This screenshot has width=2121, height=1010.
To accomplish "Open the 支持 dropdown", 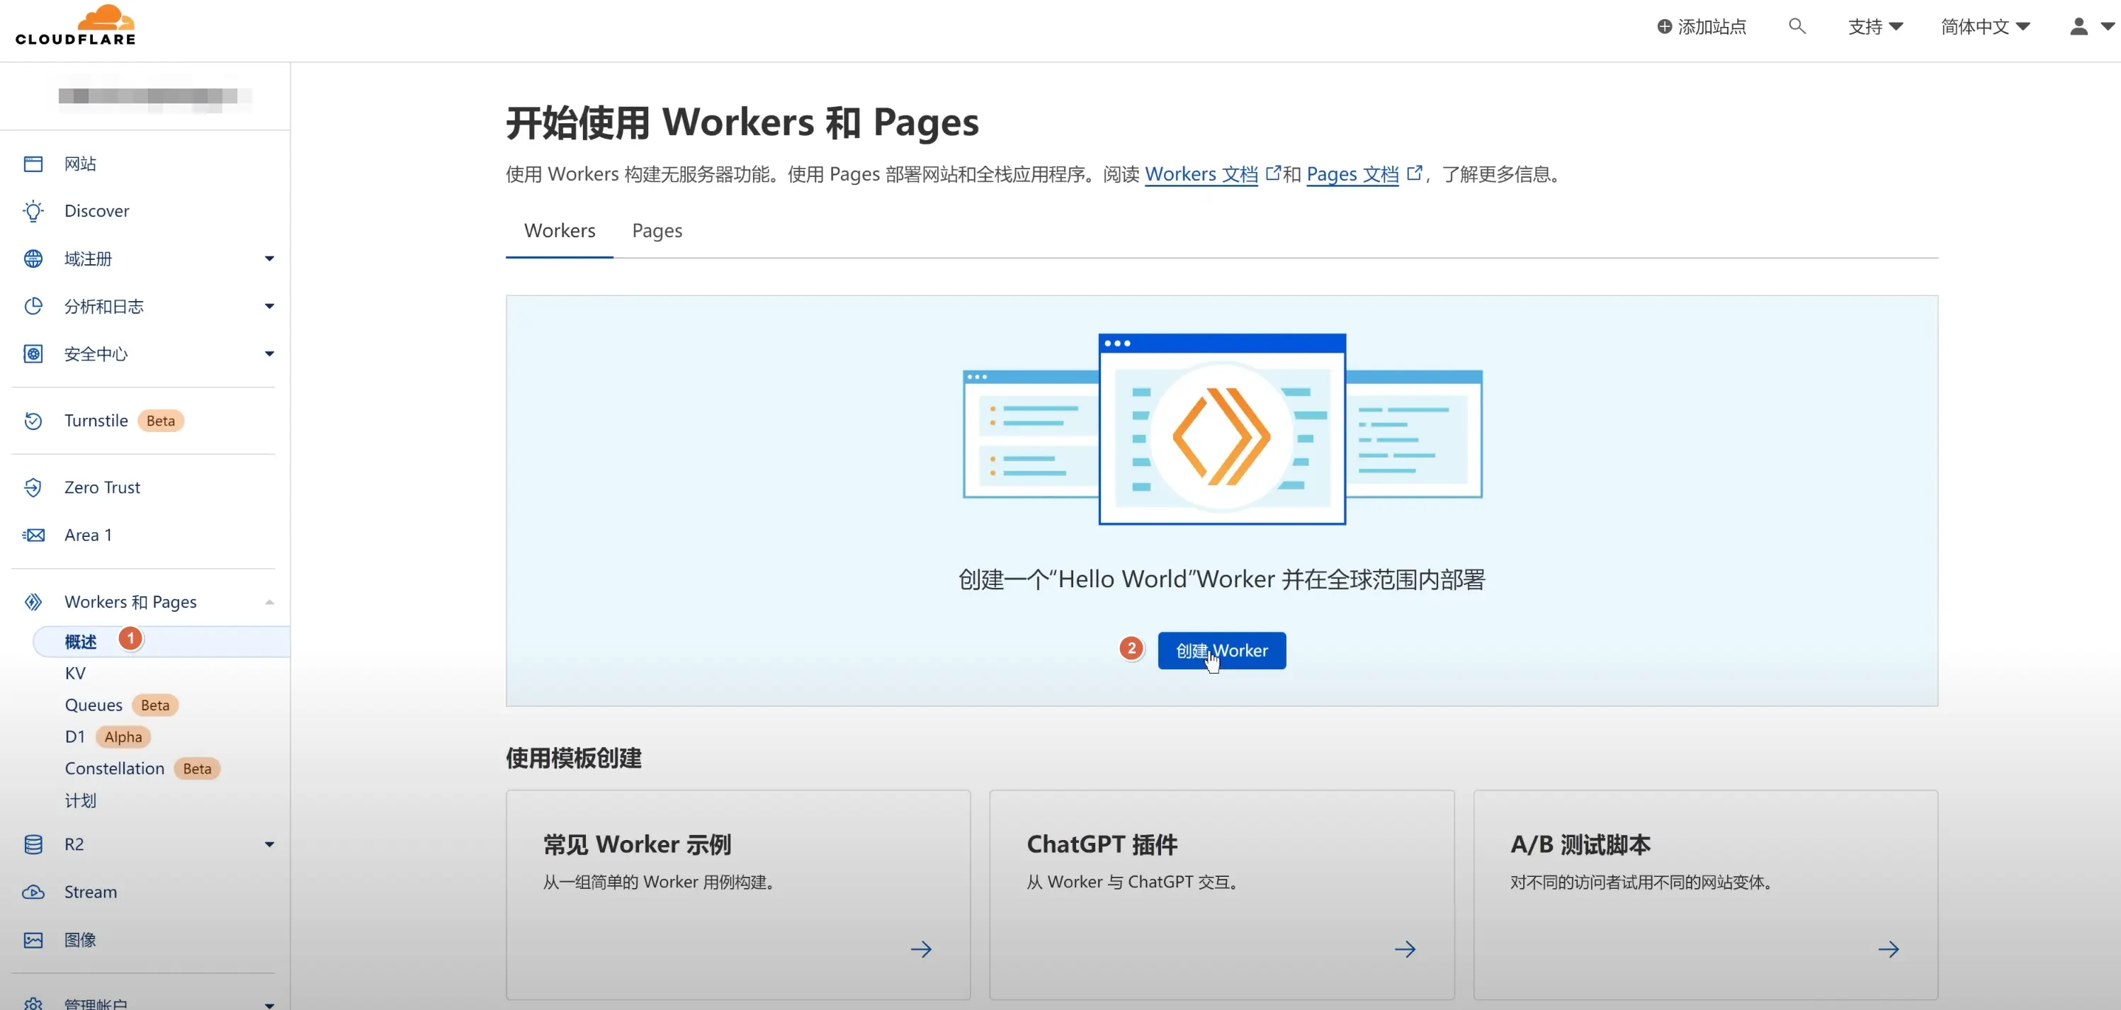I will pos(1874,26).
